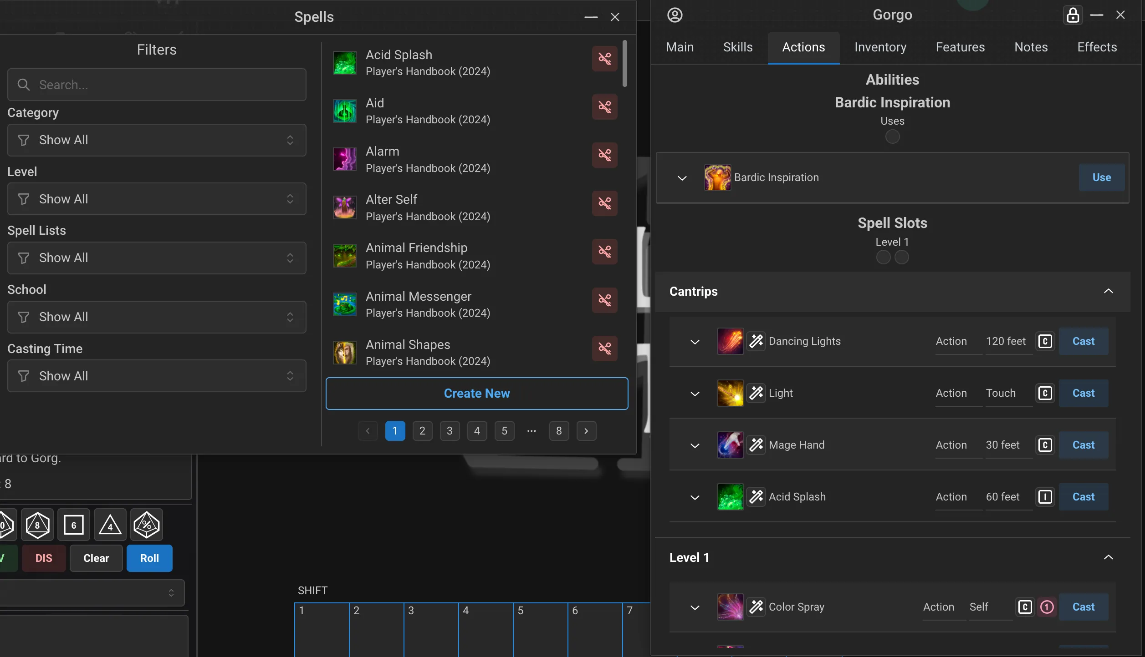Open the Features tab
Viewport: 1145px width, 657px height.
tap(960, 47)
